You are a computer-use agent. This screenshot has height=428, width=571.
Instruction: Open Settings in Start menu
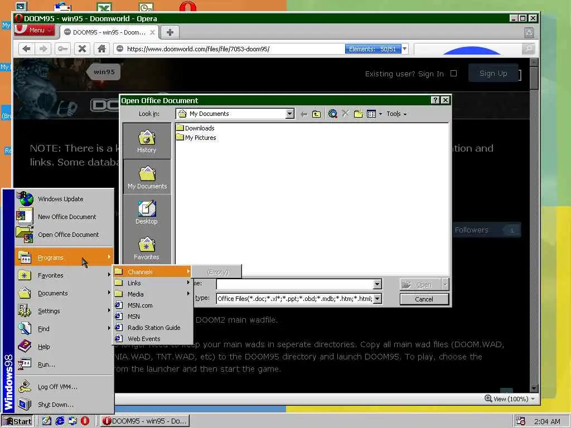64,311
